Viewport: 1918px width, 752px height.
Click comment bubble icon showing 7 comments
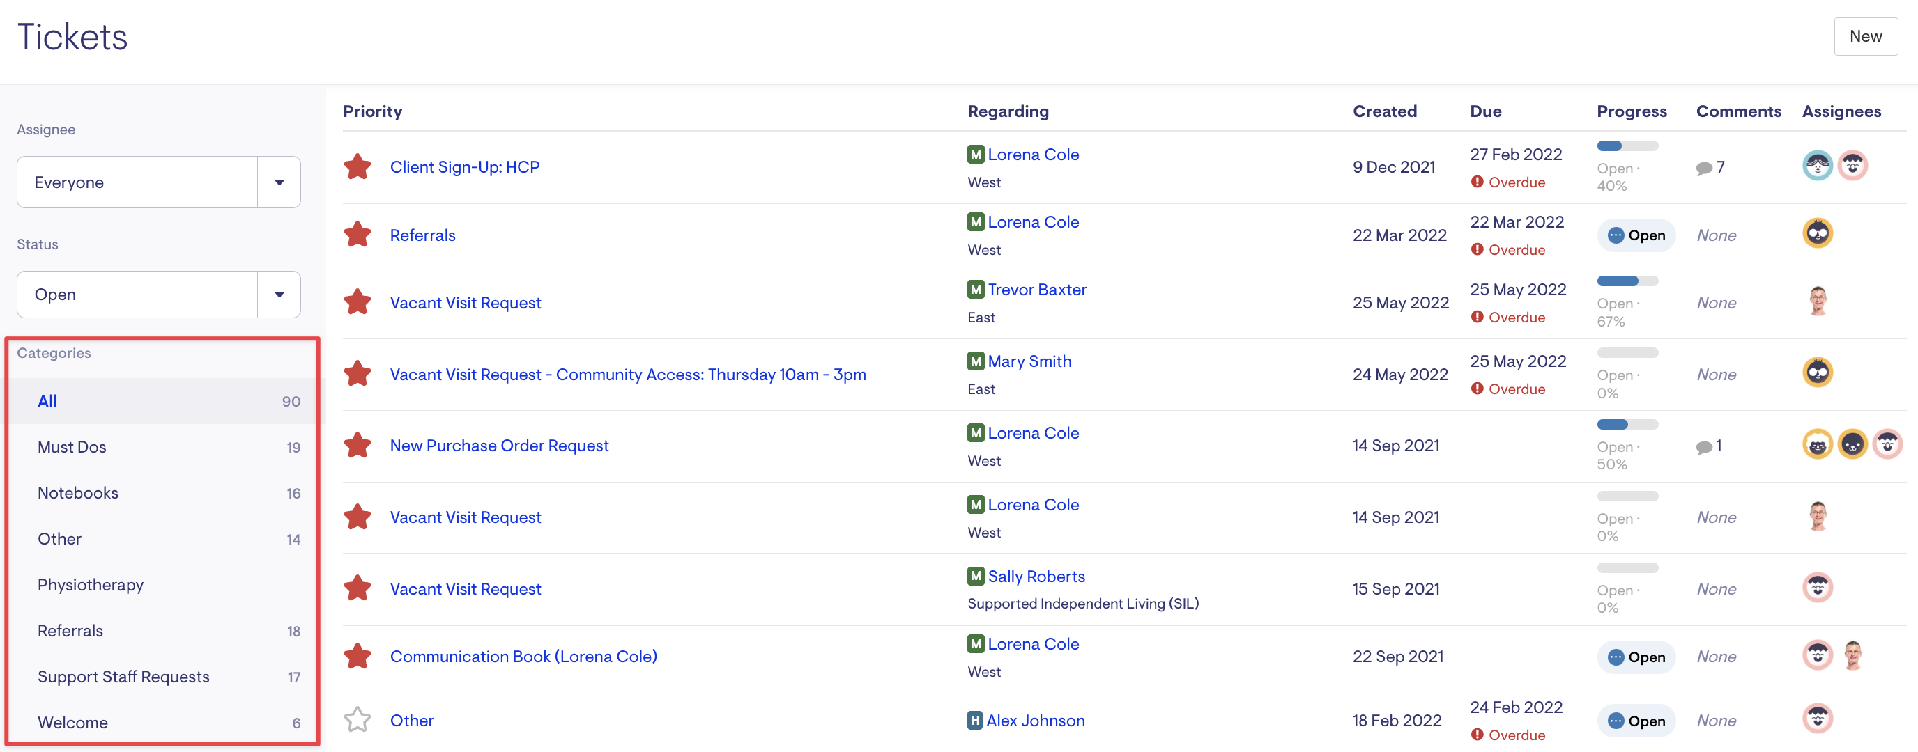[x=1703, y=168]
